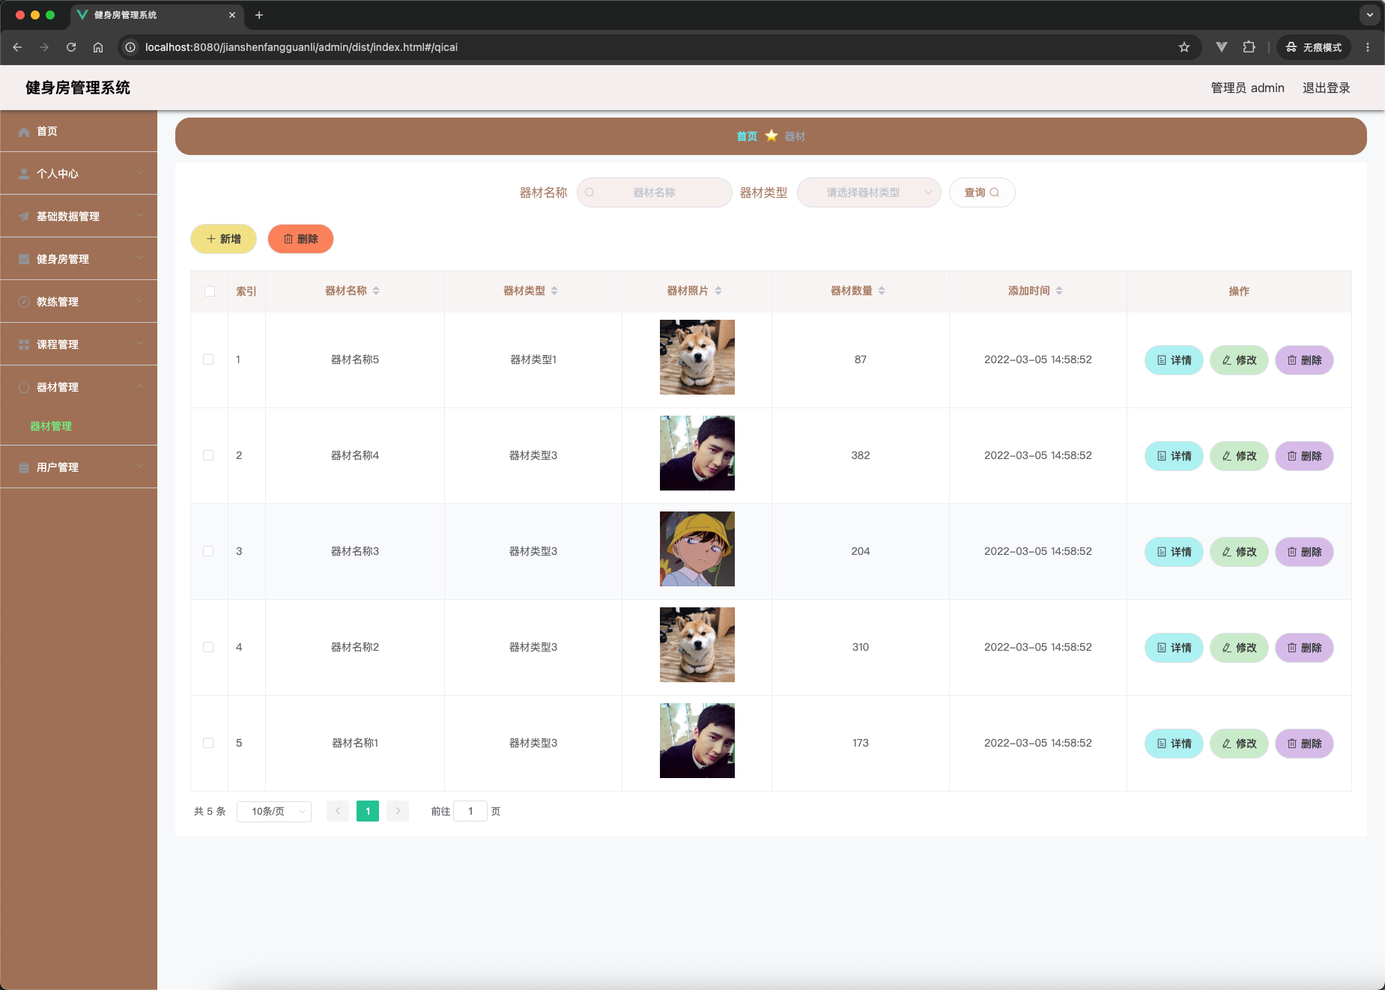Open the Vue devtools extension icon

tap(1222, 47)
